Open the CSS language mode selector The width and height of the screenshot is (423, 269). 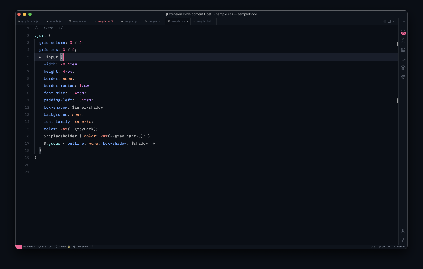[373, 247]
